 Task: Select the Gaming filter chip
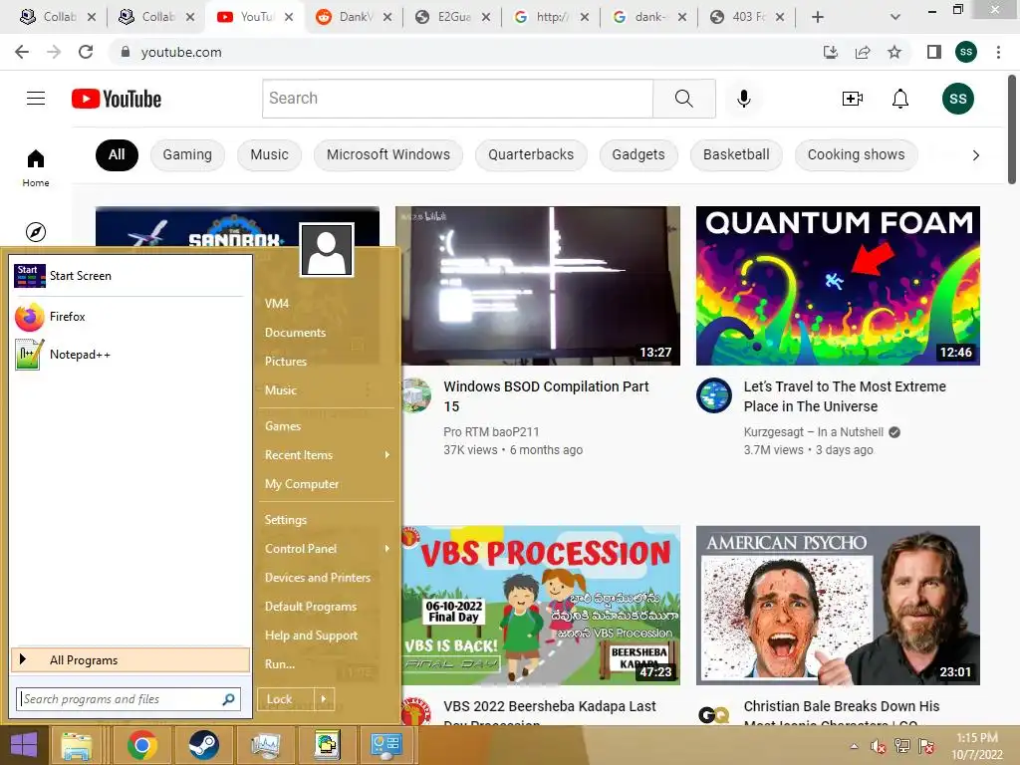point(187,154)
